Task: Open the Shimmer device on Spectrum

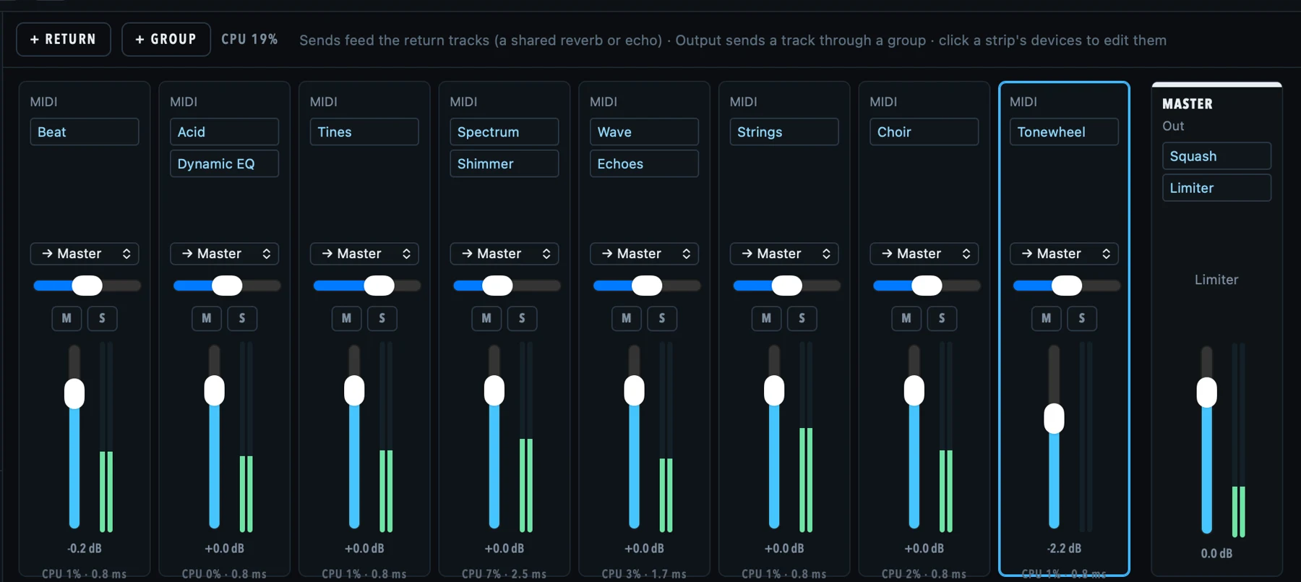Action: pos(504,163)
